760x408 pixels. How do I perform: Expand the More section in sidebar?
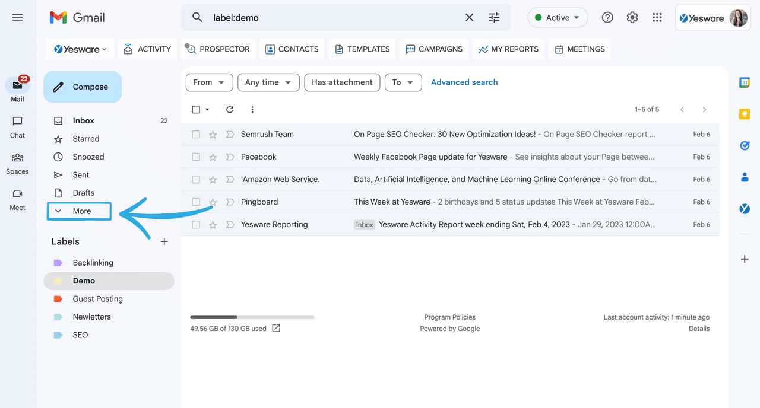78,211
